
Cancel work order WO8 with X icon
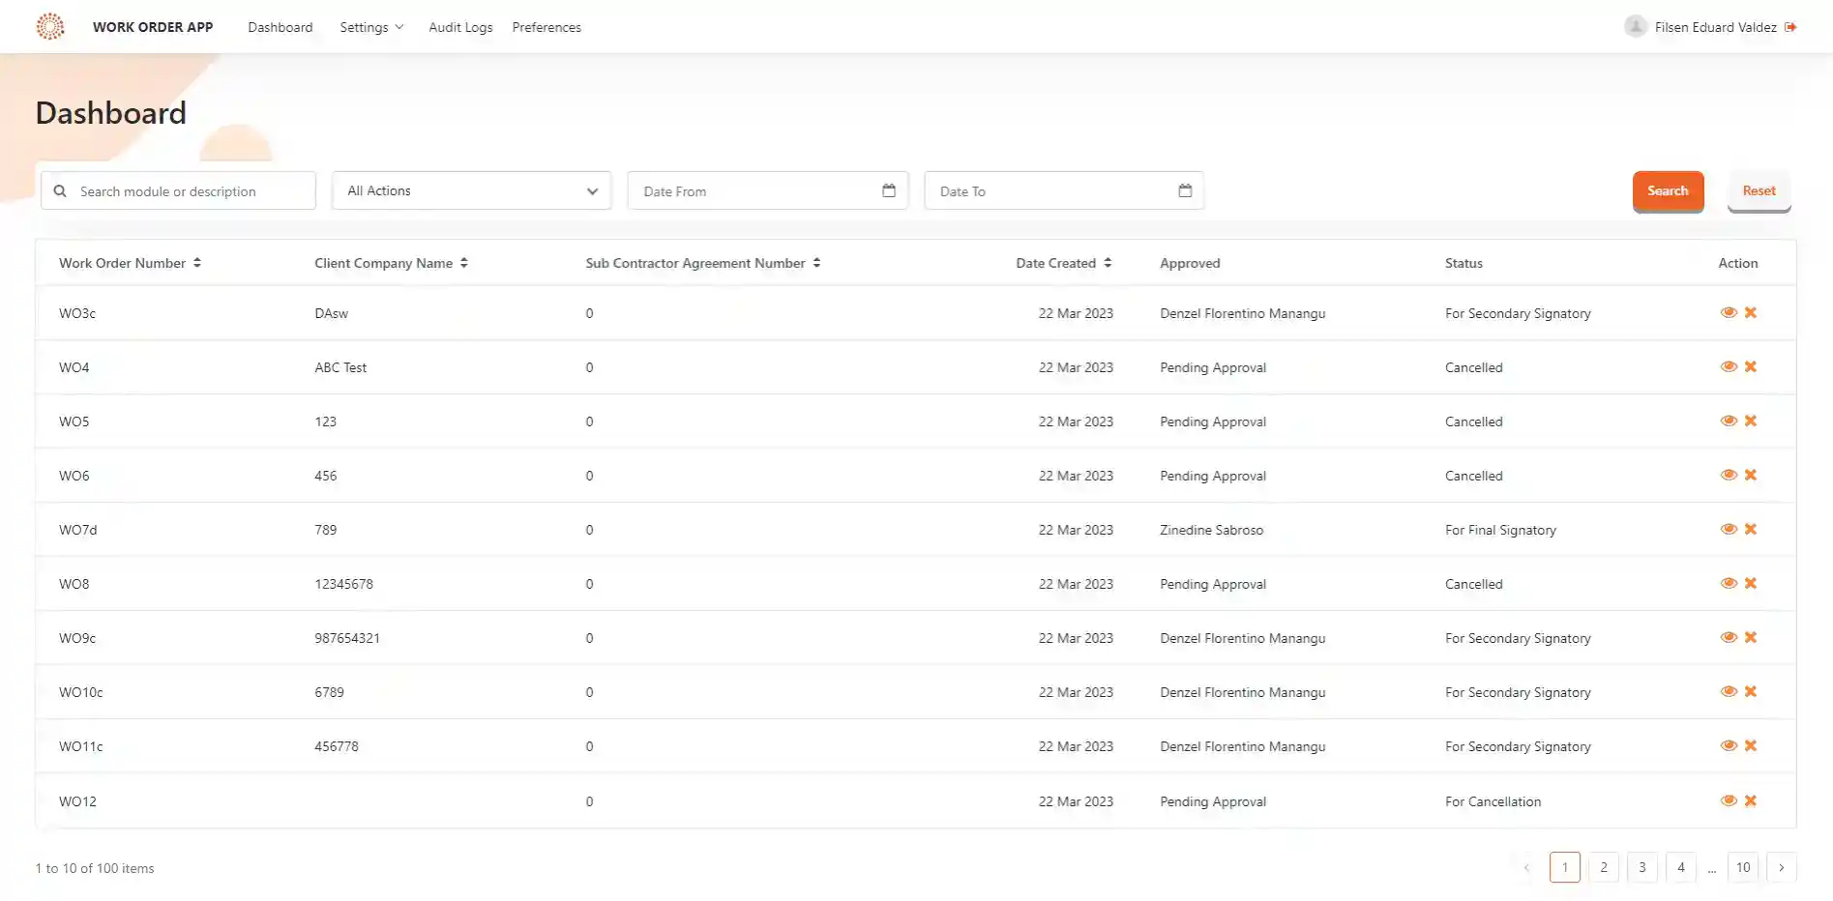point(1751,583)
